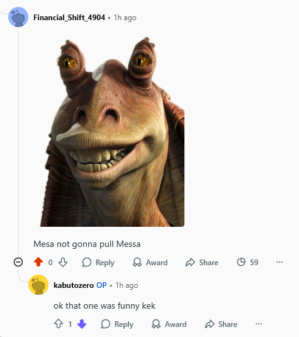
Task: Downvote the Jar Jar Binks comment
Action: (x=63, y=262)
